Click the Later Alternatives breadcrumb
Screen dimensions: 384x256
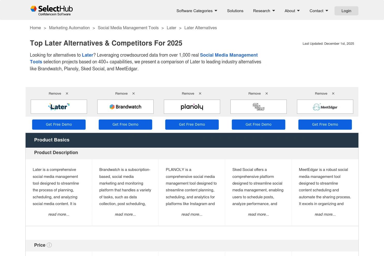point(201,28)
